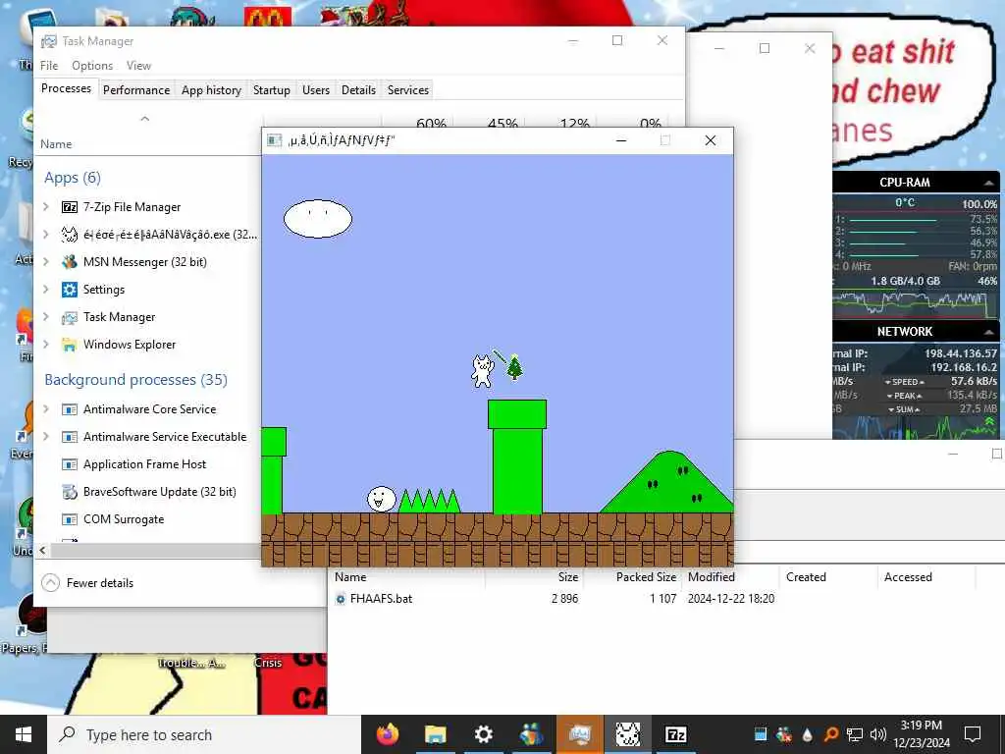Click the Apps (6) group heading
The image size is (1005, 754).
(73, 178)
